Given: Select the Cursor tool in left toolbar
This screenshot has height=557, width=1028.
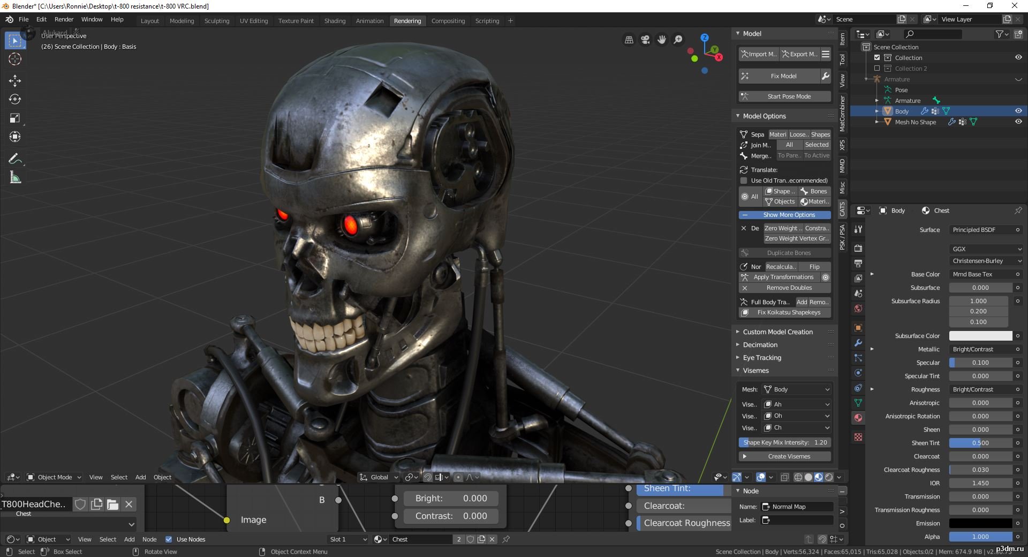Looking at the screenshot, I should (15, 59).
